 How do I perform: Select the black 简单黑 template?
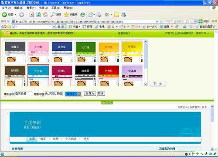click(x=85, y=76)
